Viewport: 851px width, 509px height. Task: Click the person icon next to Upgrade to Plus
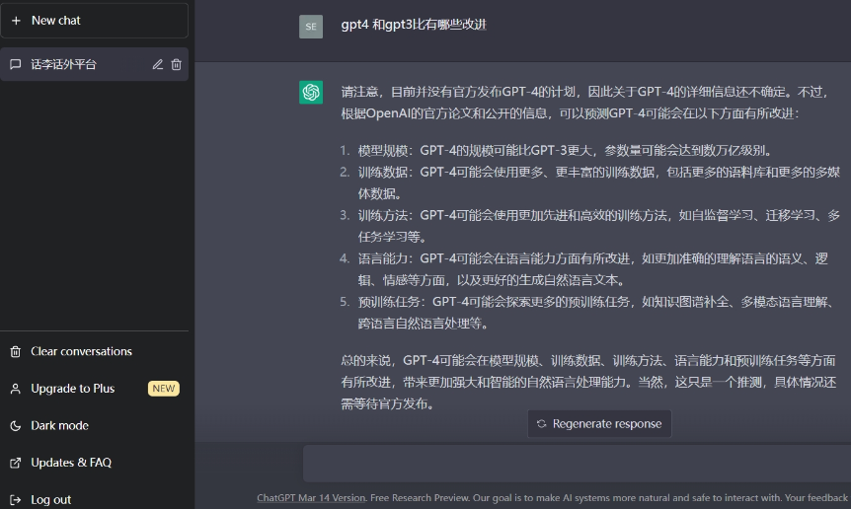pyautogui.click(x=16, y=389)
